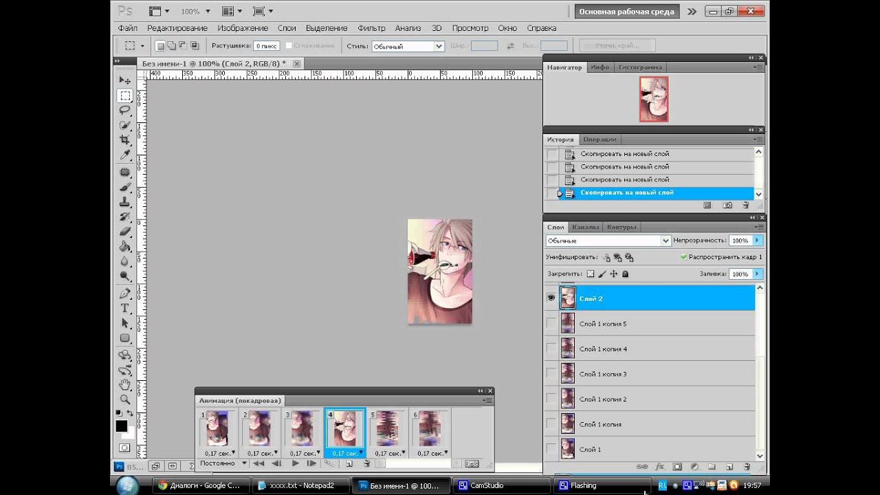This screenshot has width=880, height=495.
Task: Lock transparent pixels in Layers panel
Action: pos(590,274)
